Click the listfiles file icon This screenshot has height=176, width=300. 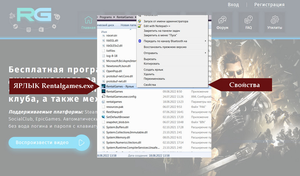click(x=103, y=51)
